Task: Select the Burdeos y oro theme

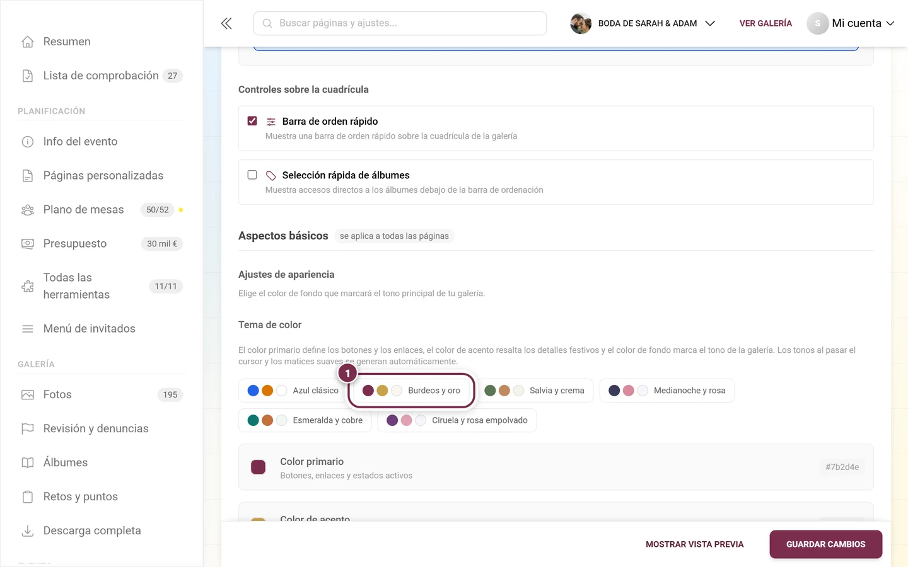Action: [411, 391]
